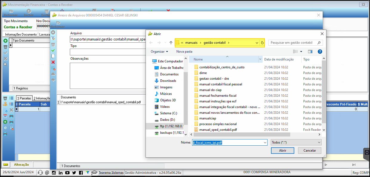The image size is (370, 177).
Task: Click the 'manuais' breadcrumb segment
Action: coord(191,43)
